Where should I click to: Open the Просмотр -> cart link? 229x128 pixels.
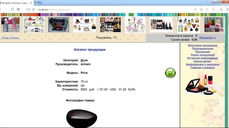(208, 38)
